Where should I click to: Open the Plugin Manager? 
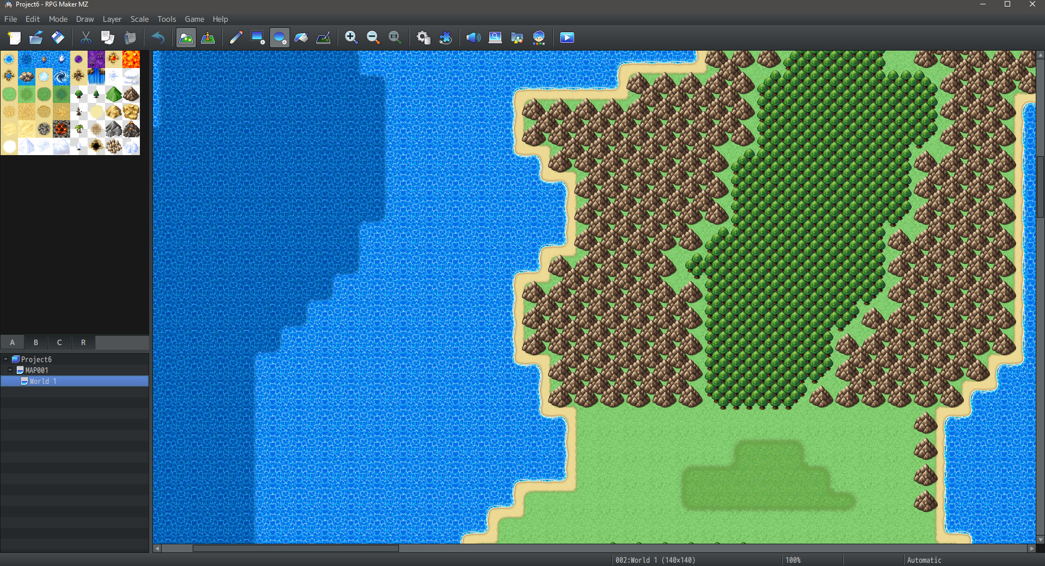tap(446, 38)
